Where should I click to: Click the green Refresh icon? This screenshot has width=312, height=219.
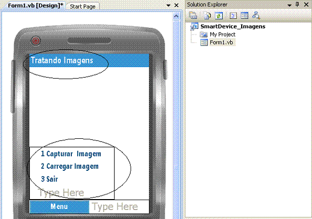[219, 16]
